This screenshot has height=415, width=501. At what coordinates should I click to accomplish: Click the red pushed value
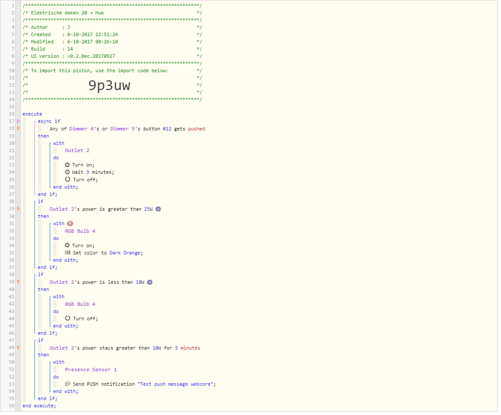196,129
